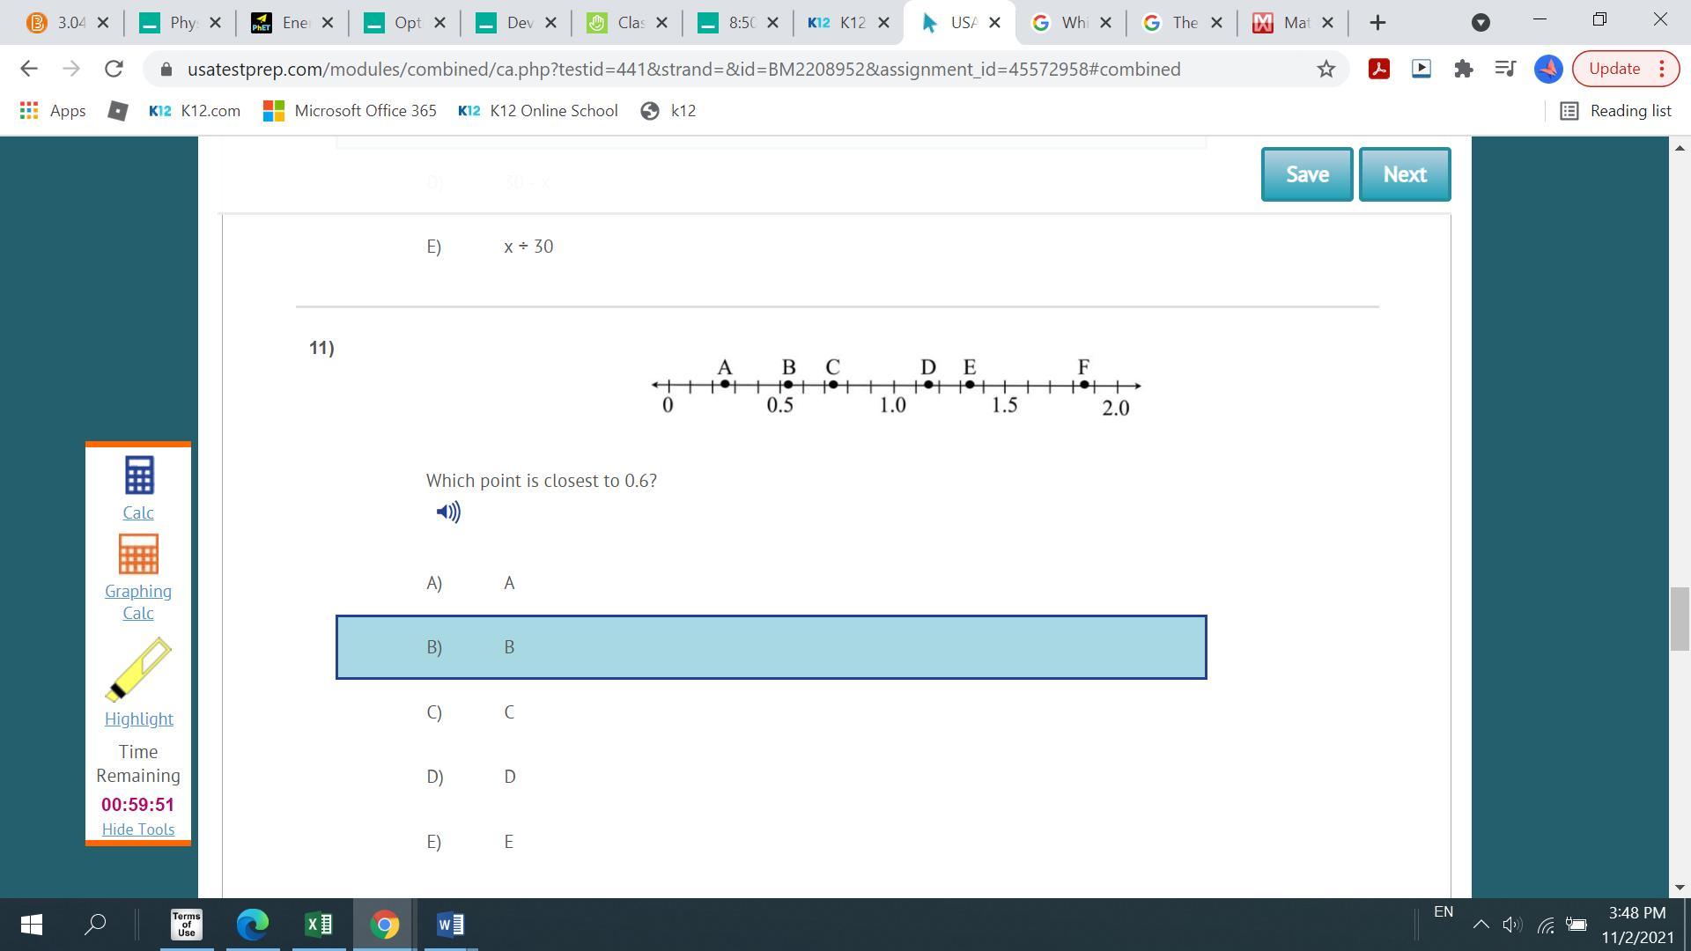Reload the current page

(114, 69)
